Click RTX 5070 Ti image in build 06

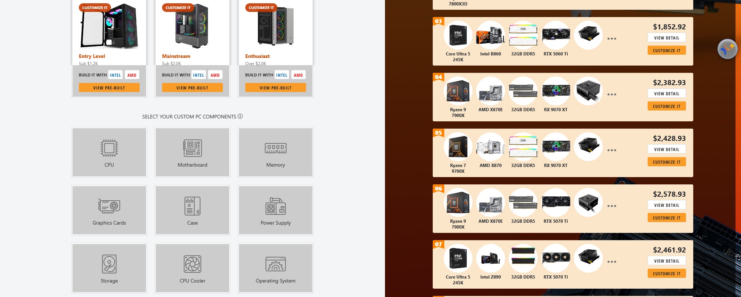556,202
